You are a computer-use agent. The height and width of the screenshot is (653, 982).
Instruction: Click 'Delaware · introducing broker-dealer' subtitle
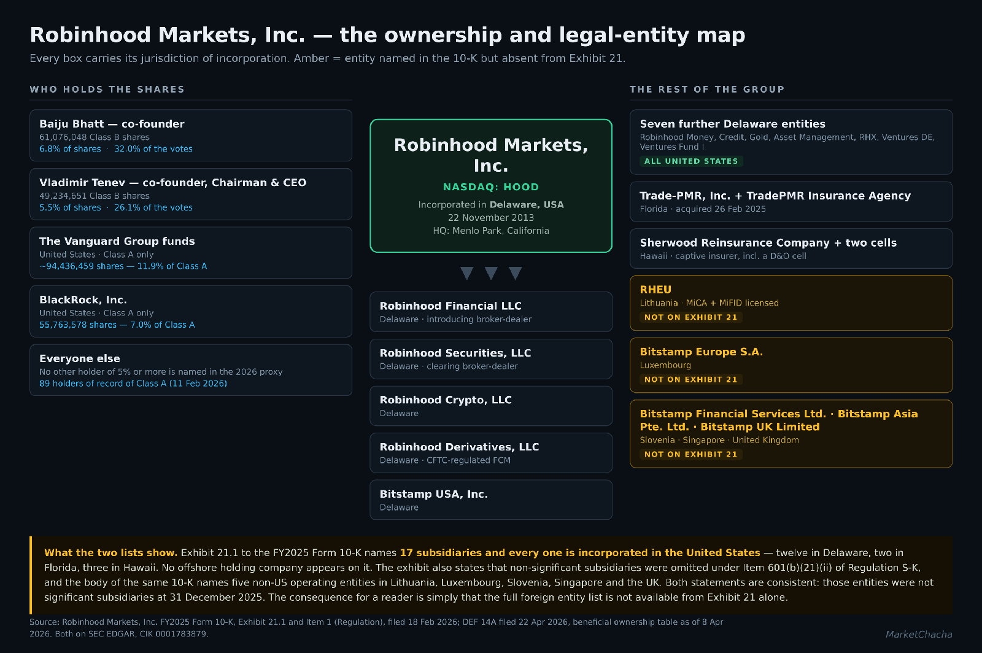[456, 320]
